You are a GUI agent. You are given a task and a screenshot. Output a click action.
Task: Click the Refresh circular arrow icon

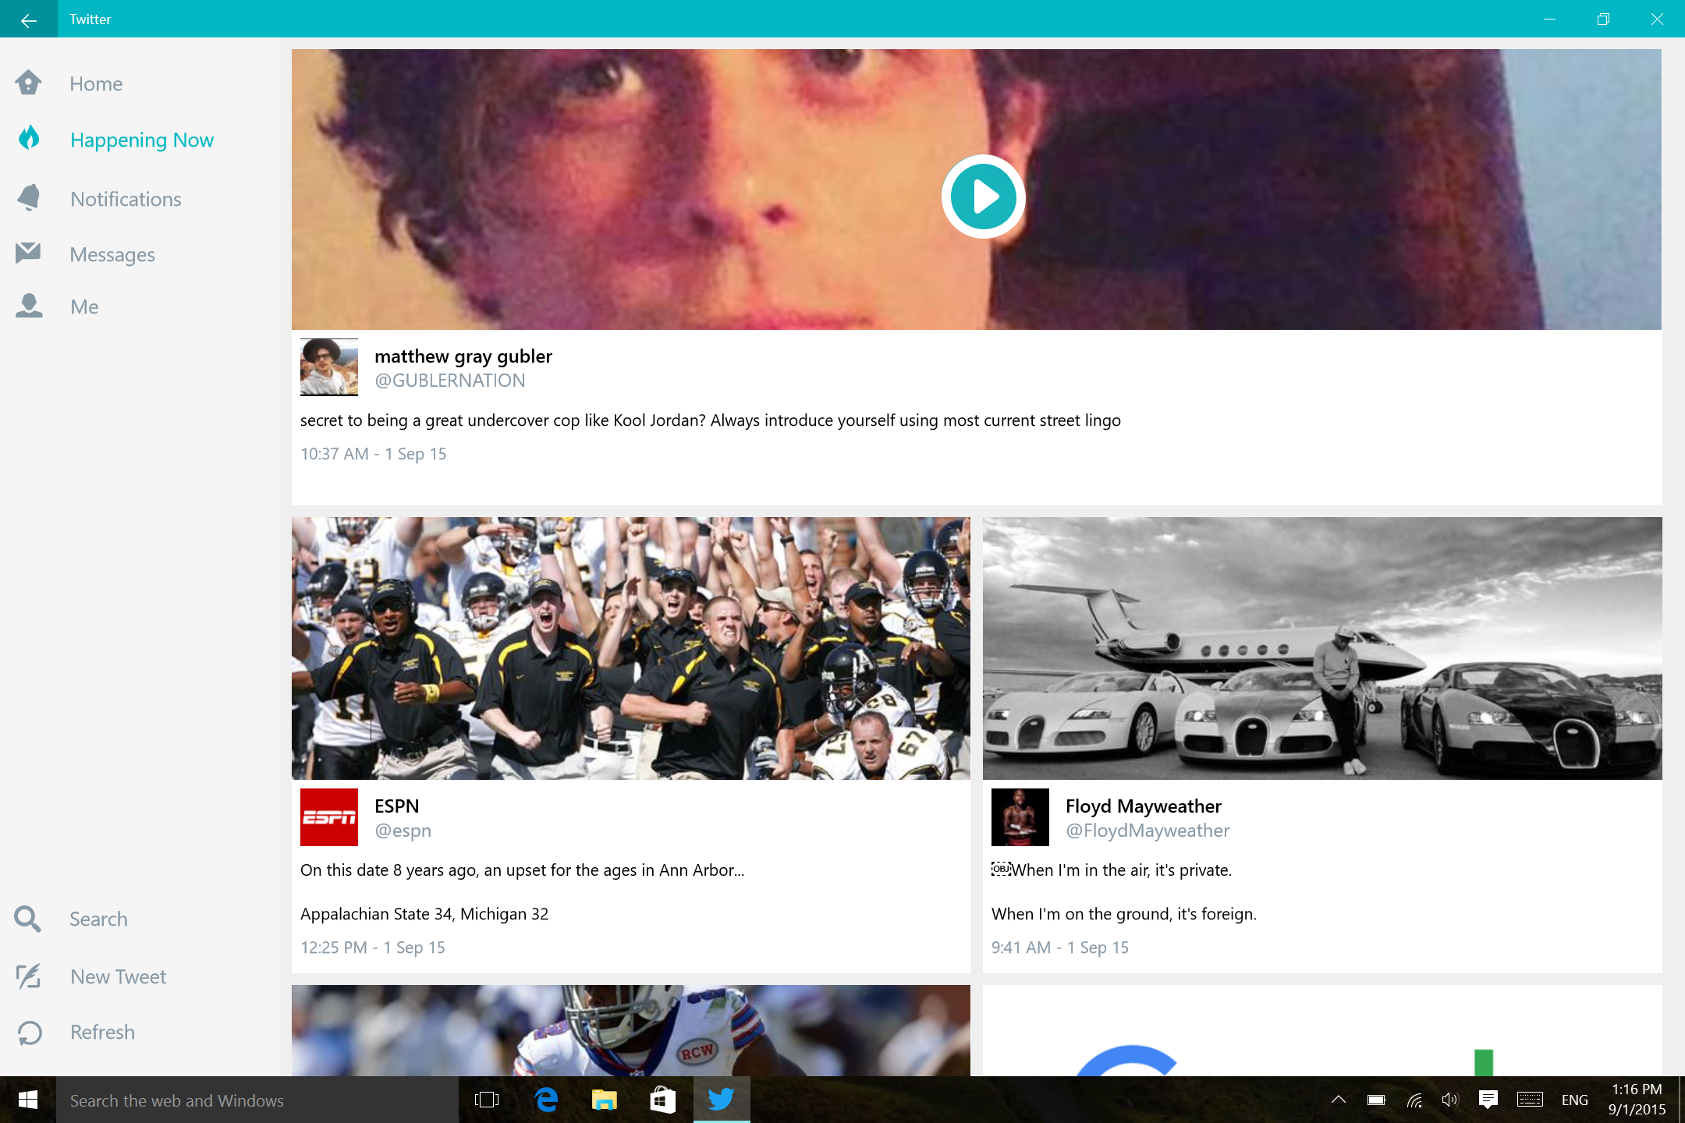[29, 1033]
